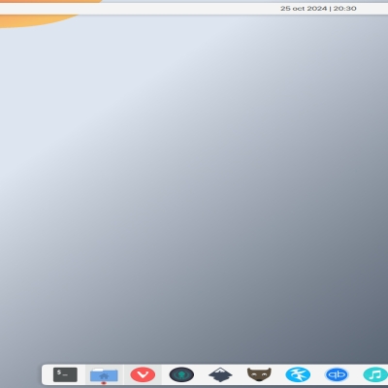Open the Inkscape dock icon
Image resolution: width=388 pixels, height=388 pixels.
point(220,374)
